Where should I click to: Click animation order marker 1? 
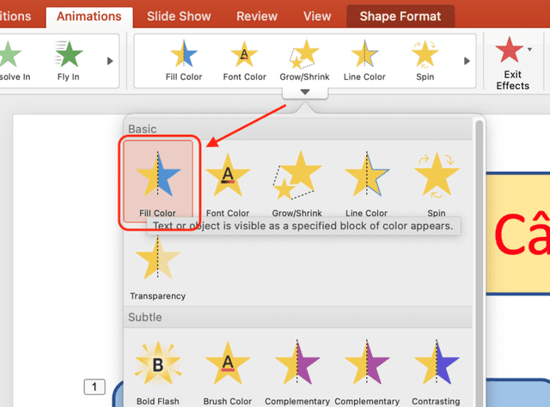click(x=95, y=387)
